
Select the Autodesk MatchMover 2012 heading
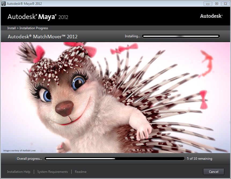click(43, 37)
